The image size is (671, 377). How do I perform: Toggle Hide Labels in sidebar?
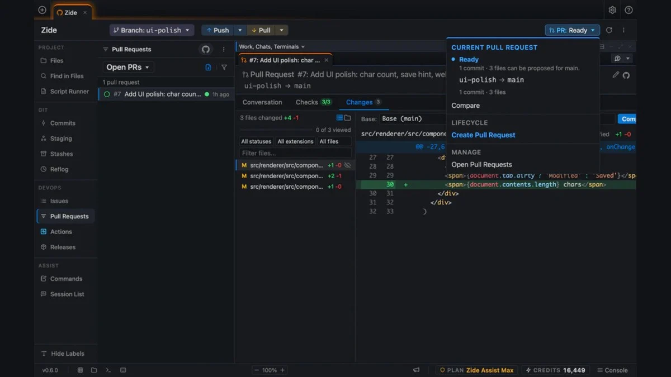(x=63, y=354)
